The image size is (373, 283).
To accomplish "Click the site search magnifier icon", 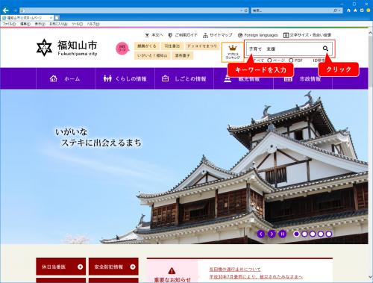I will point(325,49).
